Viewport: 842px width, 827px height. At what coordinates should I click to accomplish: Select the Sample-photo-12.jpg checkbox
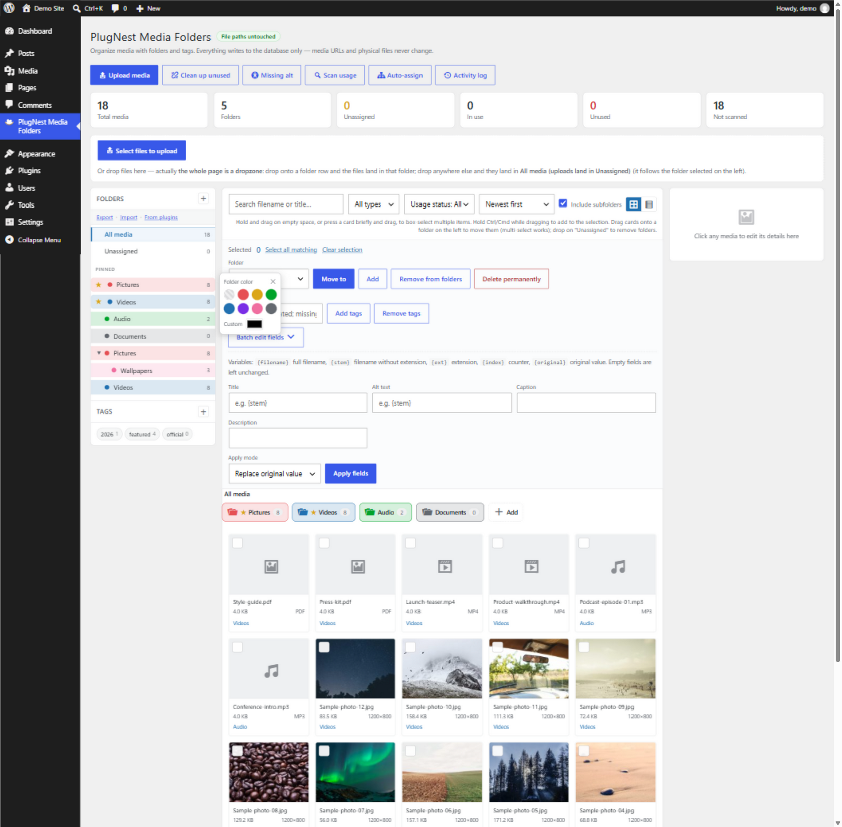pyautogui.click(x=324, y=647)
